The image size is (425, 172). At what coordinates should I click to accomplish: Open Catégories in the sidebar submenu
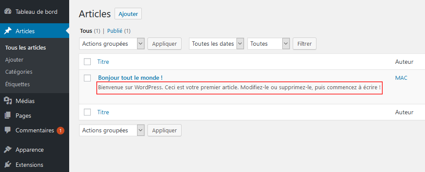(x=19, y=72)
